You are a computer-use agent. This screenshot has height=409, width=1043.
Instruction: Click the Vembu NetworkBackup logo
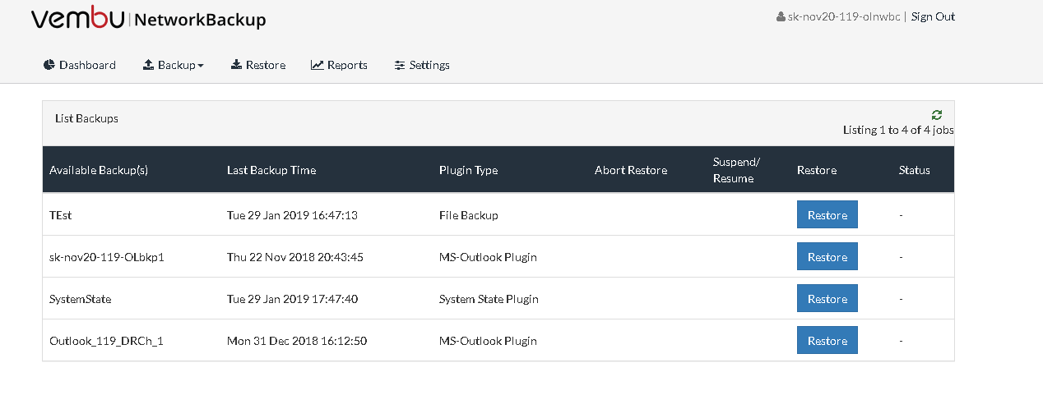tap(148, 18)
